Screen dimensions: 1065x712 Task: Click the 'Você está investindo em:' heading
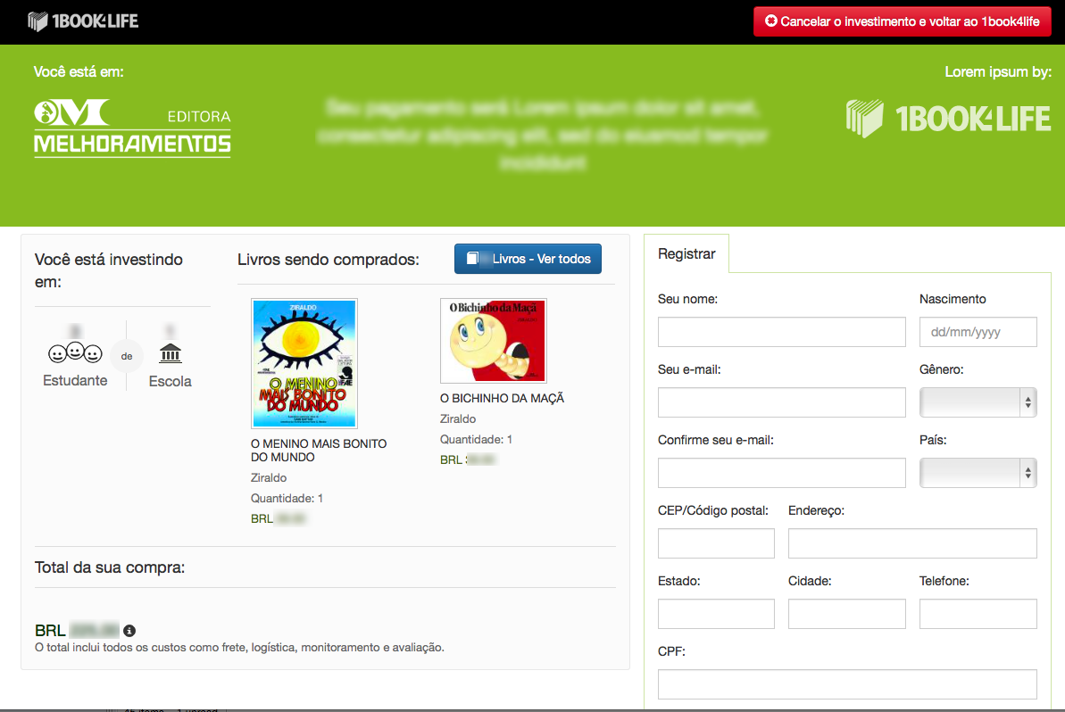(109, 270)
